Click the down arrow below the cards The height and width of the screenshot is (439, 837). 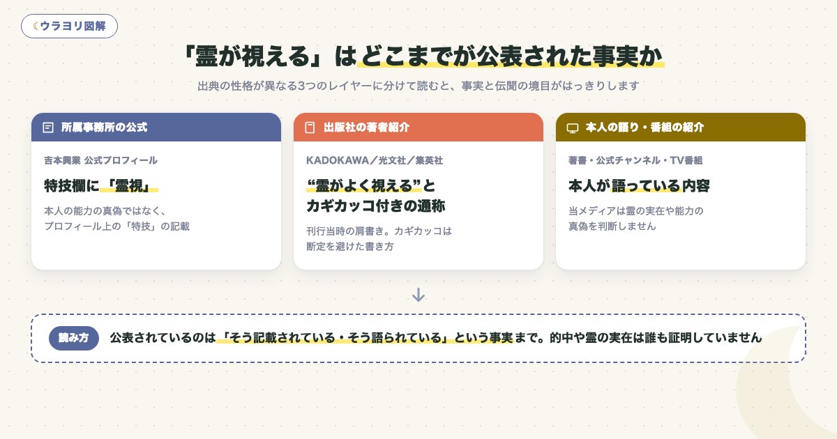(x=418, y=295)
